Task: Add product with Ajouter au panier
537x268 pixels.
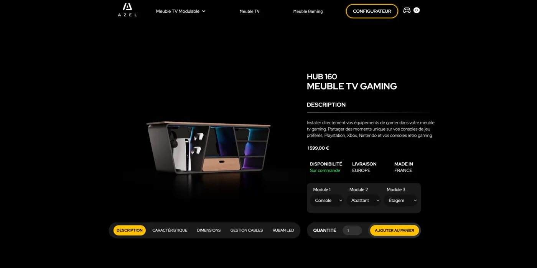Action: pyautogui.click(x=394, y=230)
